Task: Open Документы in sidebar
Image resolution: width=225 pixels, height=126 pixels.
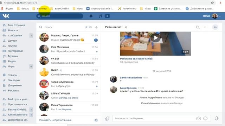Action: click(15, 85)
